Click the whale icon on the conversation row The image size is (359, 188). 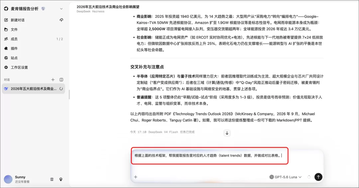click(x=6, y=89)
